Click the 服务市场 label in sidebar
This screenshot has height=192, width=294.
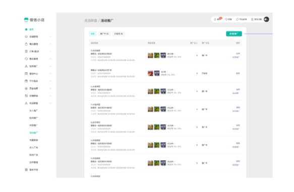(x=34, y=170)
